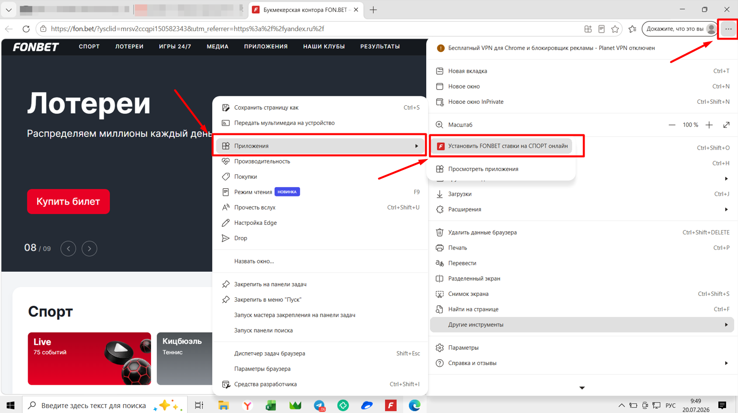Go to previous slide arrow
This screenshot has width=738, height=413.
(x=68, y=248)
